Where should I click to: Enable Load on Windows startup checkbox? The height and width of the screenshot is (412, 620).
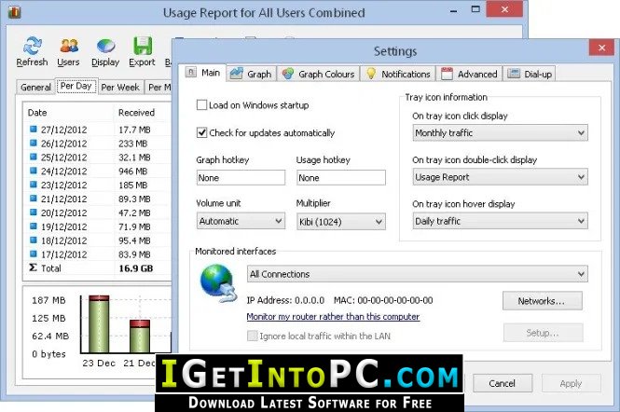pyautogui.click(x=201, y=105)
